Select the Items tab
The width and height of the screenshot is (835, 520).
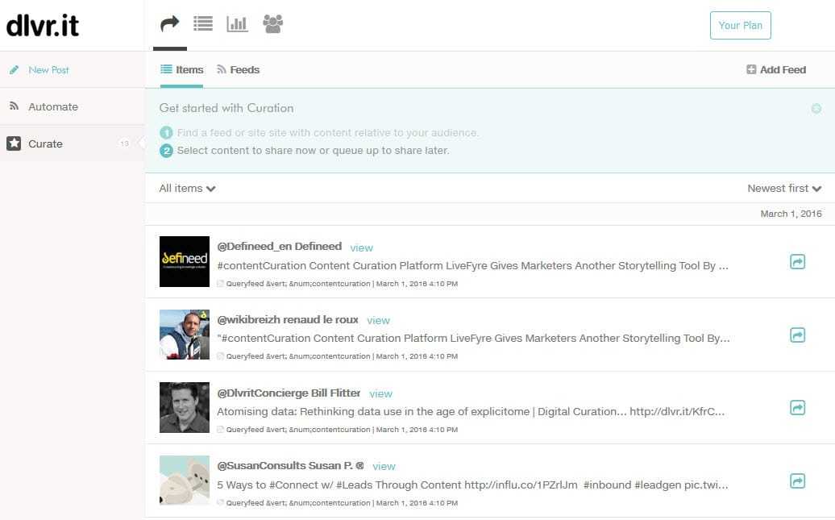point(182,70)
